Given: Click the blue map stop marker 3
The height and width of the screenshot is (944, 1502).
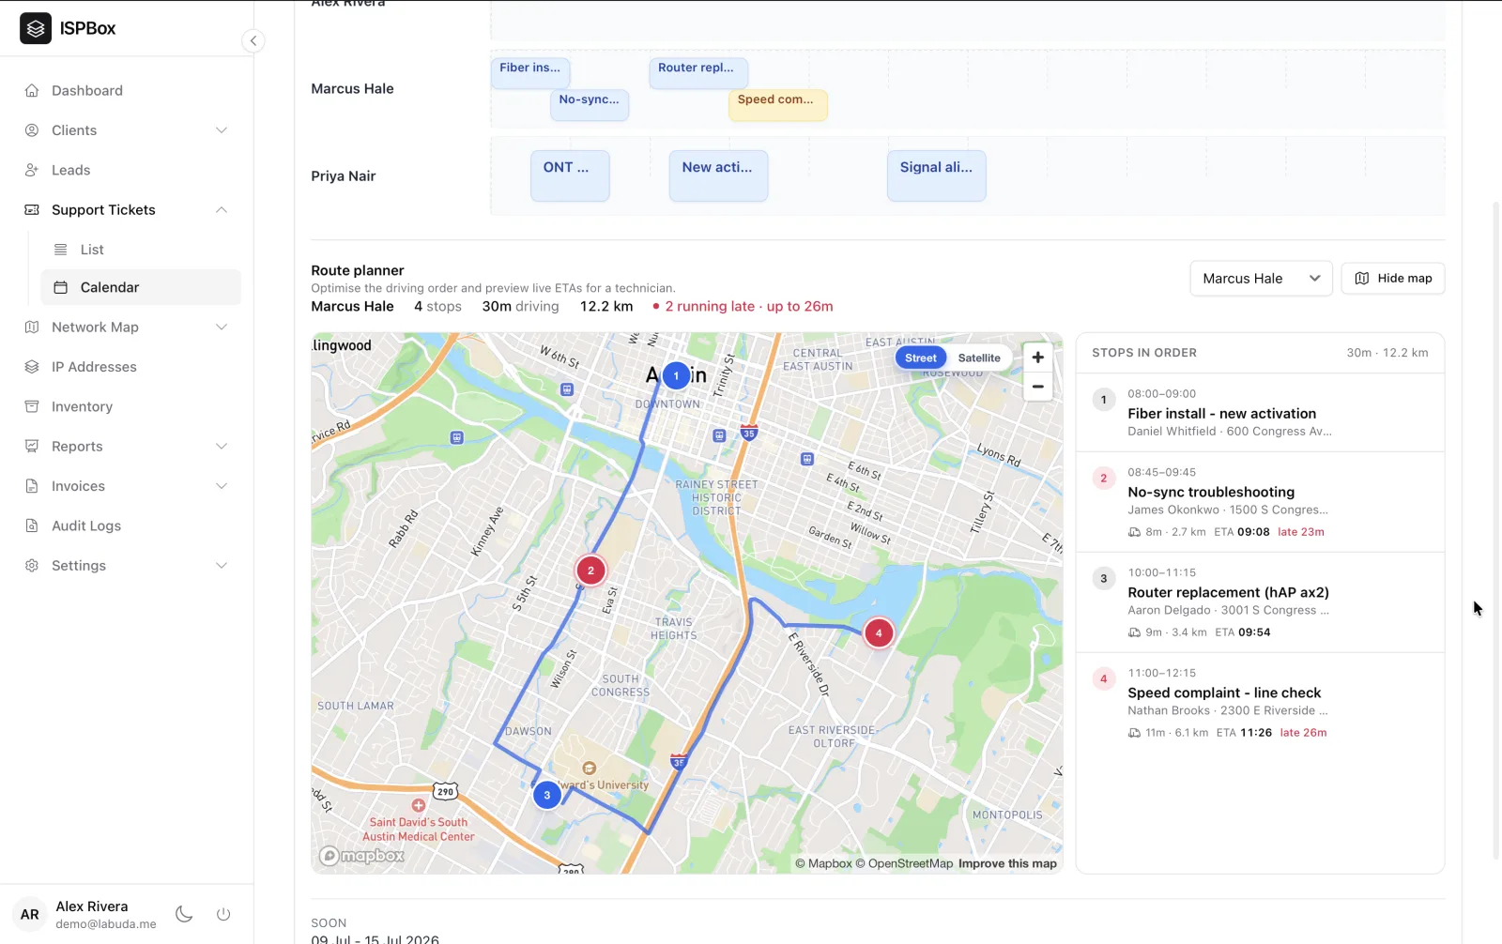Looking at the screenshot, I should 547,795.
